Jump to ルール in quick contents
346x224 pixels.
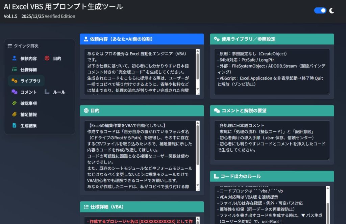pos(59,92)
